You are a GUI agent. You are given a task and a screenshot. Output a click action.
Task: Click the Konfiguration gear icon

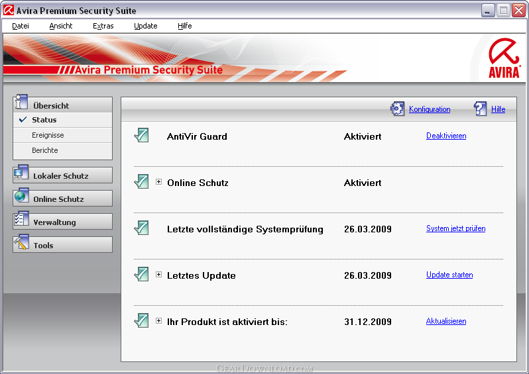coord(398,109)
